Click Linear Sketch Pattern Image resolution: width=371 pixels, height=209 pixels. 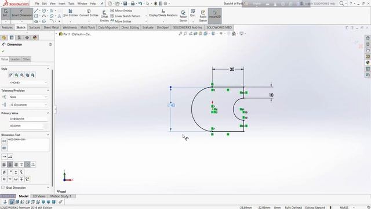125,16
